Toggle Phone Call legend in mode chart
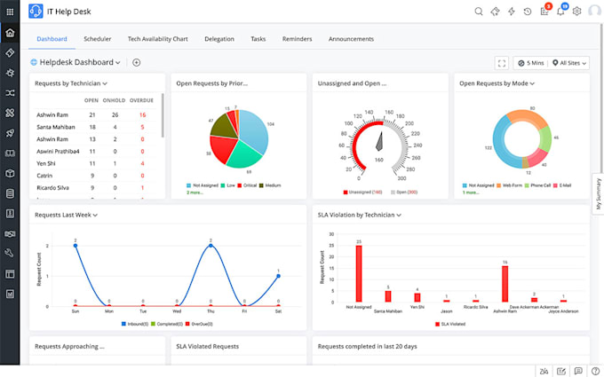This screenshot has height=377, width=604. coord(537,185)
